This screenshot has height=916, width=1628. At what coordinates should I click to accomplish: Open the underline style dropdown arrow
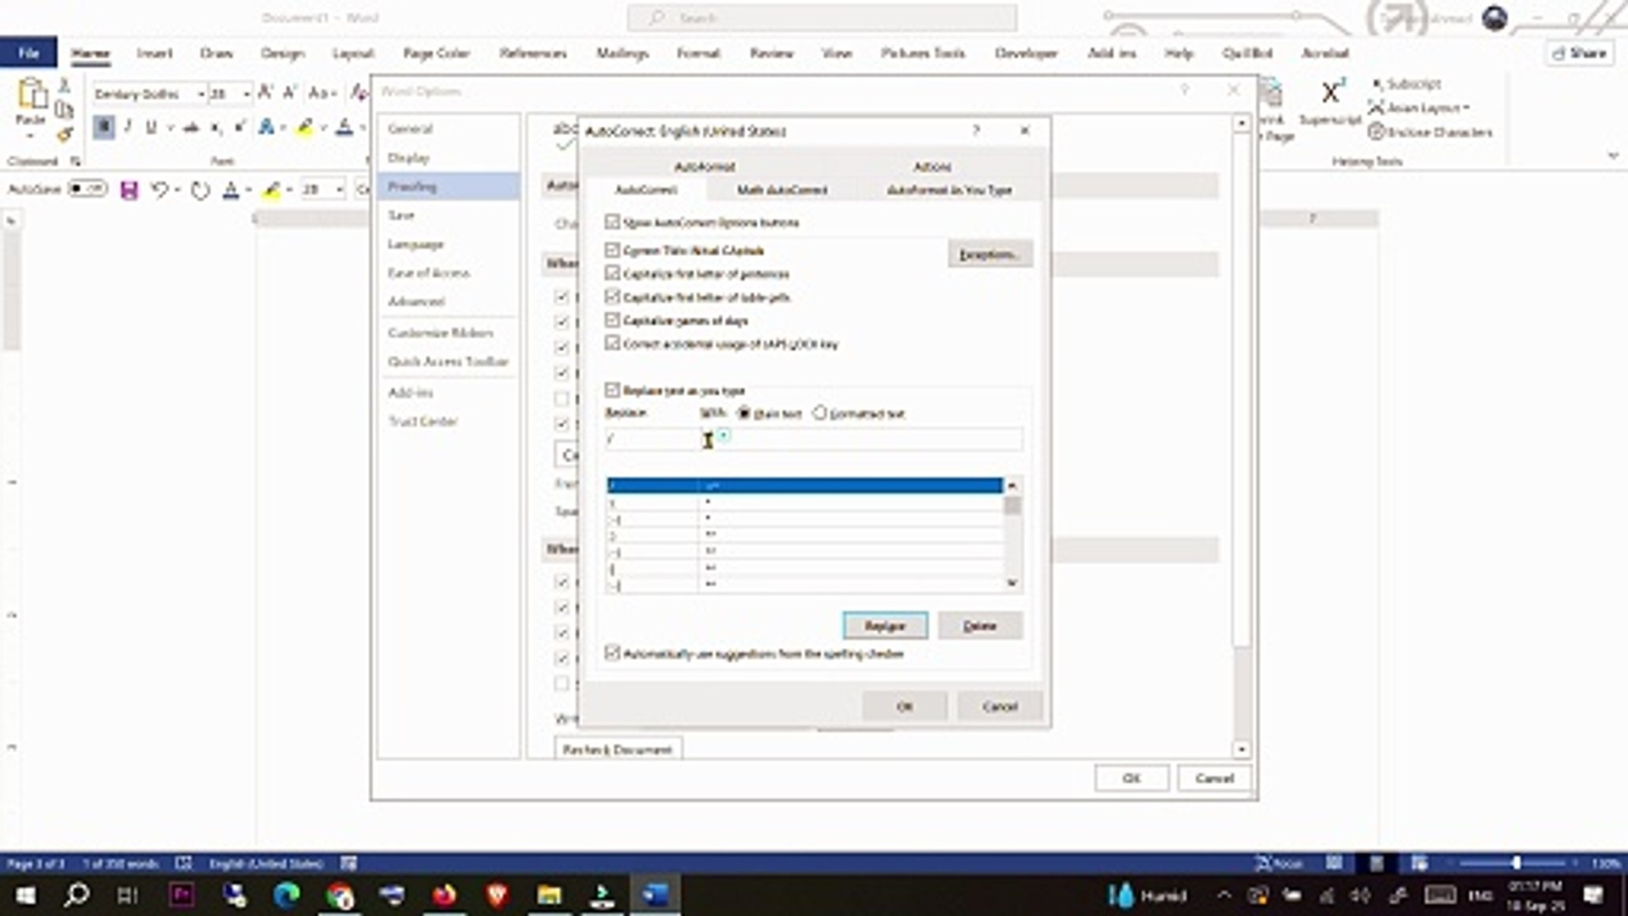(170, 127)
